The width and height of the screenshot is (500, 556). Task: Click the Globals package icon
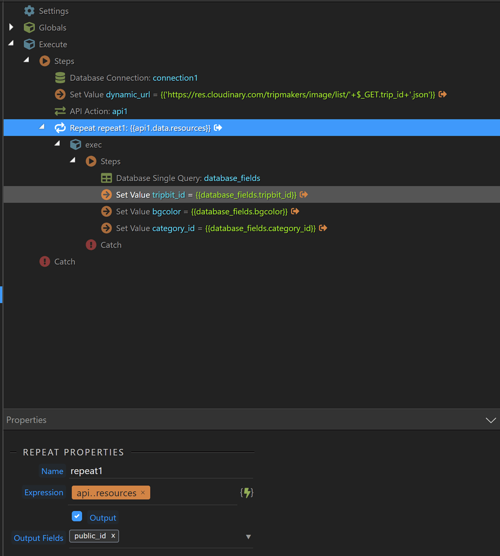(x=28, y=27)
